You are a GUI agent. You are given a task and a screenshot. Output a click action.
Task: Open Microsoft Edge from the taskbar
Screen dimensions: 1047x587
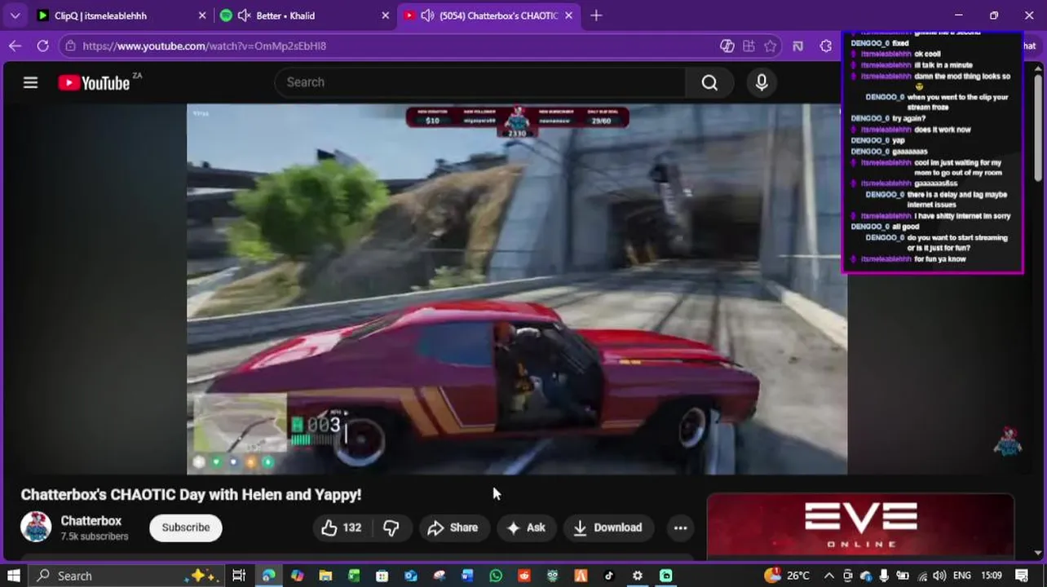click(x=267, y=576)
